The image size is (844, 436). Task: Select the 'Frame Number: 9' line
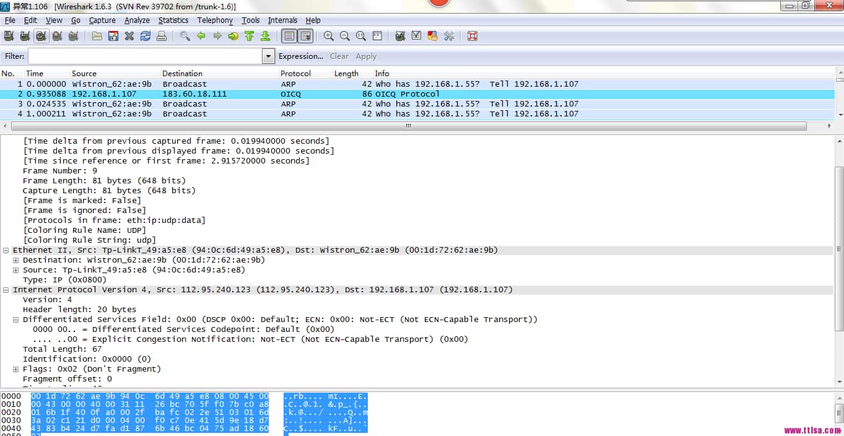(x=60, y=171)
